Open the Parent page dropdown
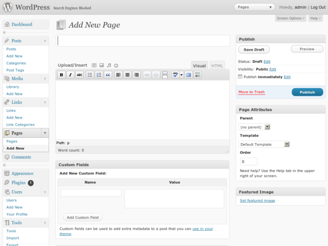 [254, 127]
